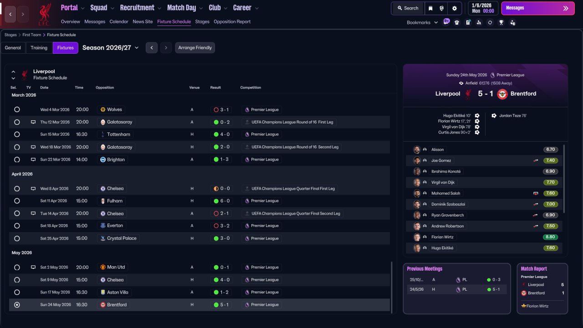Screen dimensions: 583x328
Task: Open the chat icon with 9+ badge
Action: tap(446, 22)
